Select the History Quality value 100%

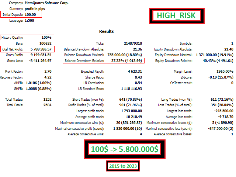click(x=46, y=37)
